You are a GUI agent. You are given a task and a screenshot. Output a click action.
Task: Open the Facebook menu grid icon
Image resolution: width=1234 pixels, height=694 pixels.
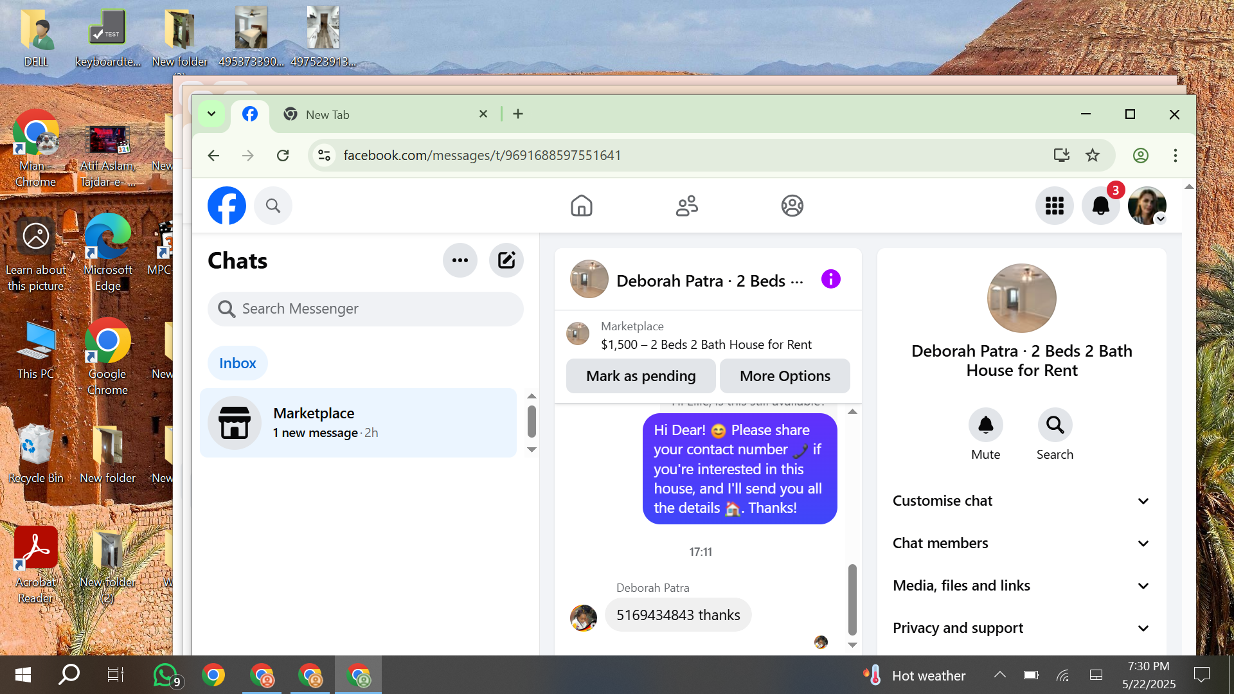coord(1054,206)
